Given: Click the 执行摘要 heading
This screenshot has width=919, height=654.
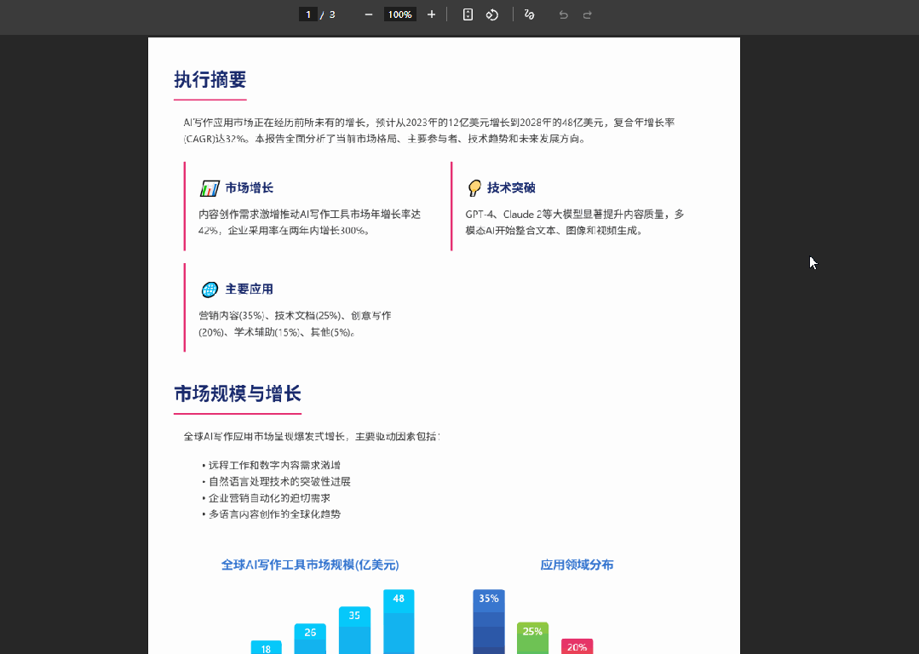Looking at the screenshot, I should 210,80.
